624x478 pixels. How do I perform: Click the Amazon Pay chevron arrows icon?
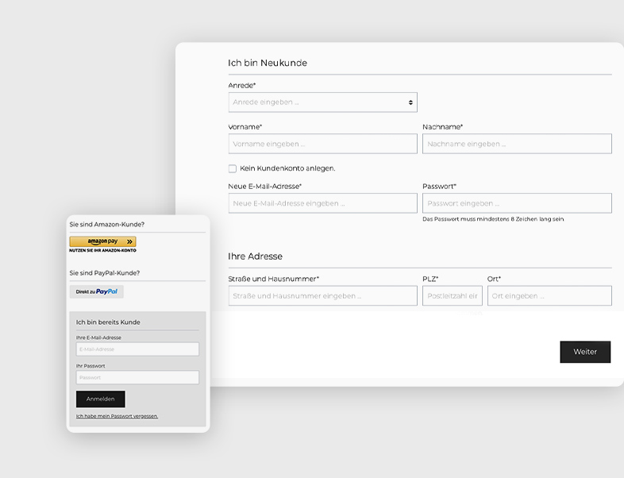(x=129, y=241)
